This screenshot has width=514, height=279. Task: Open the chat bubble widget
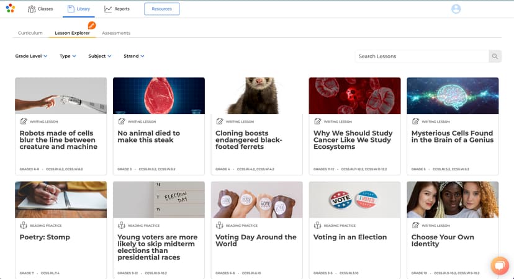pyautogui.click(x=500, y=265)
